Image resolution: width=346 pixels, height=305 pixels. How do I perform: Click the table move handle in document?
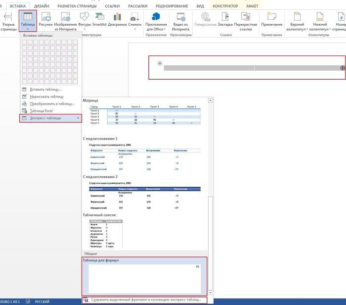[160, 63]
